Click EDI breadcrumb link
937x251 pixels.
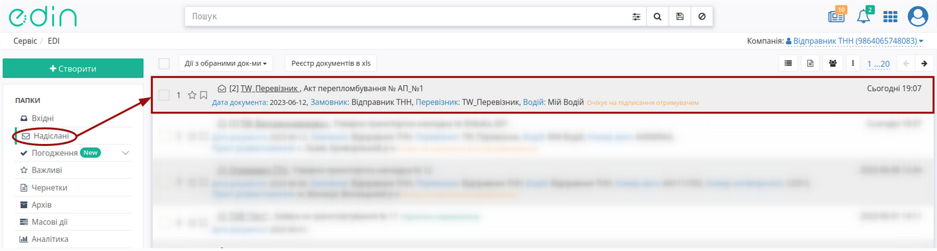pos(53,42)
